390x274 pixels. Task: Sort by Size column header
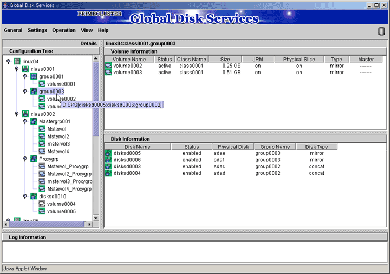click(225, 59)
